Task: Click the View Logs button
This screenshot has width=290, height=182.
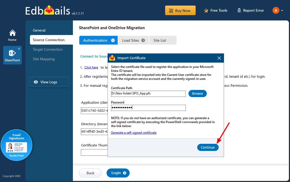Action: click(49, 82)
